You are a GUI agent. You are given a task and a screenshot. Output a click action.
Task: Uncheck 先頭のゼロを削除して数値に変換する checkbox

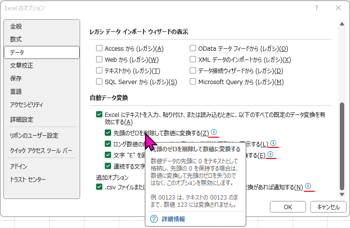(x=108, y=133)
